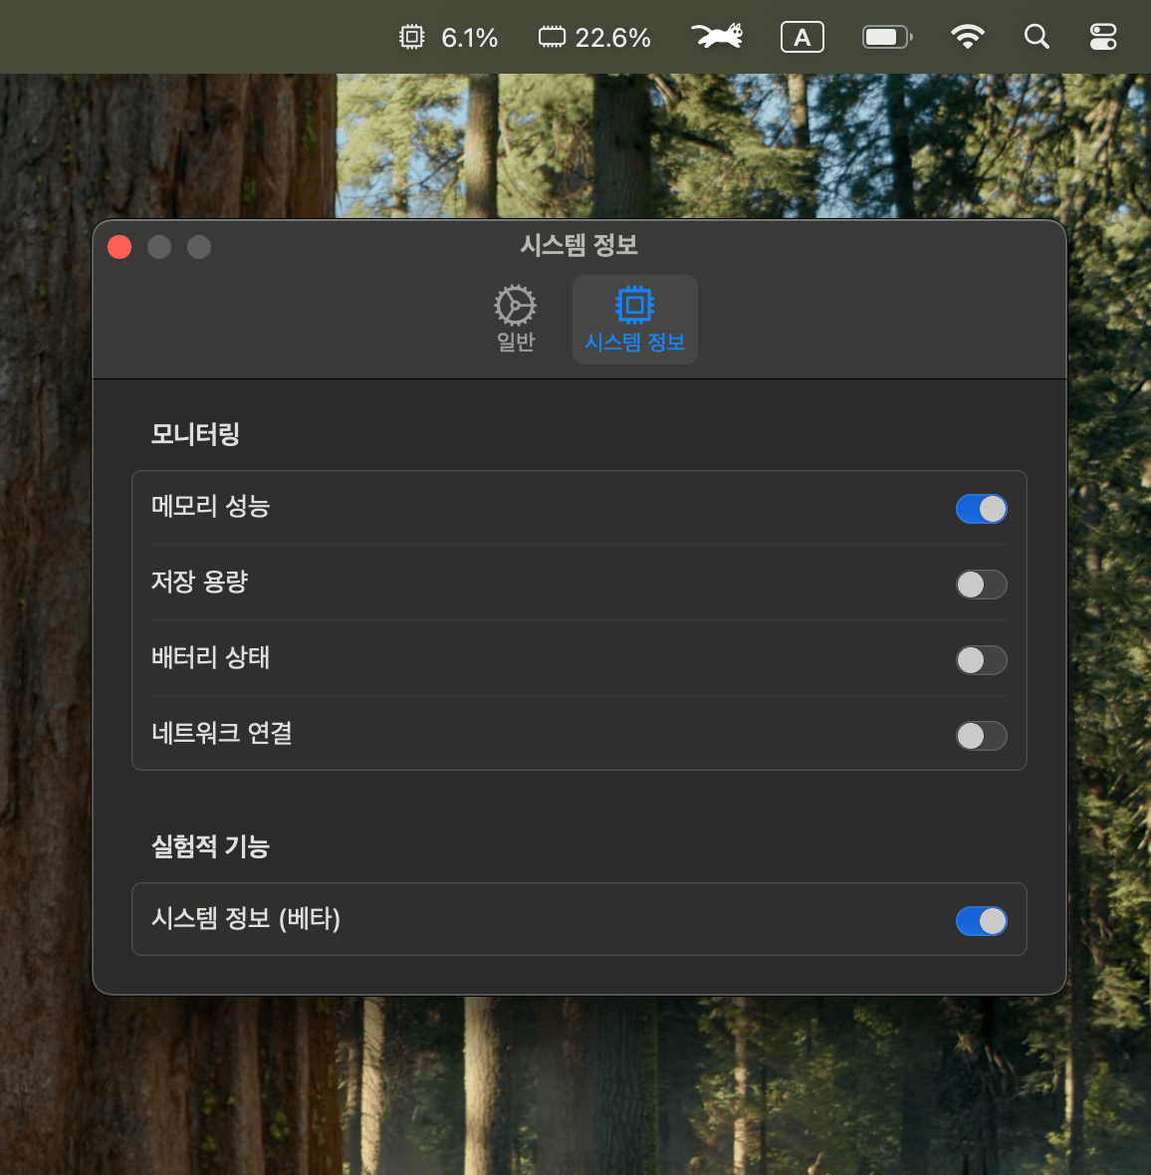The width and height of the screenshot is (1151, 1175).
Task: Open Spotlight search magnifier
Action: [1036, 38]
